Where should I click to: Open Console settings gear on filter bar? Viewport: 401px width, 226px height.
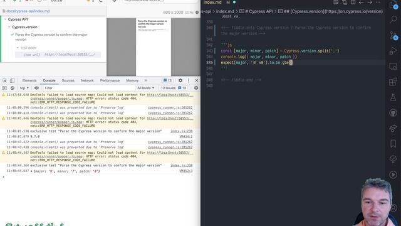pos(196,88)
